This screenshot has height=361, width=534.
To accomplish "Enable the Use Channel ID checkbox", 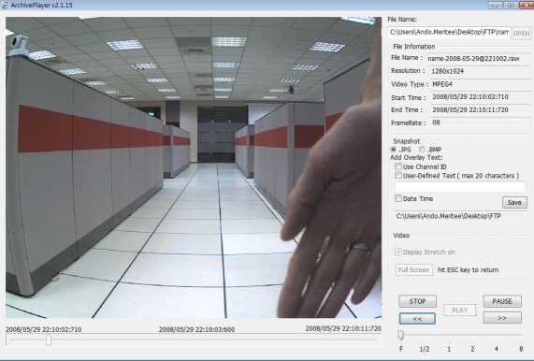I will (x=398, y=166).
